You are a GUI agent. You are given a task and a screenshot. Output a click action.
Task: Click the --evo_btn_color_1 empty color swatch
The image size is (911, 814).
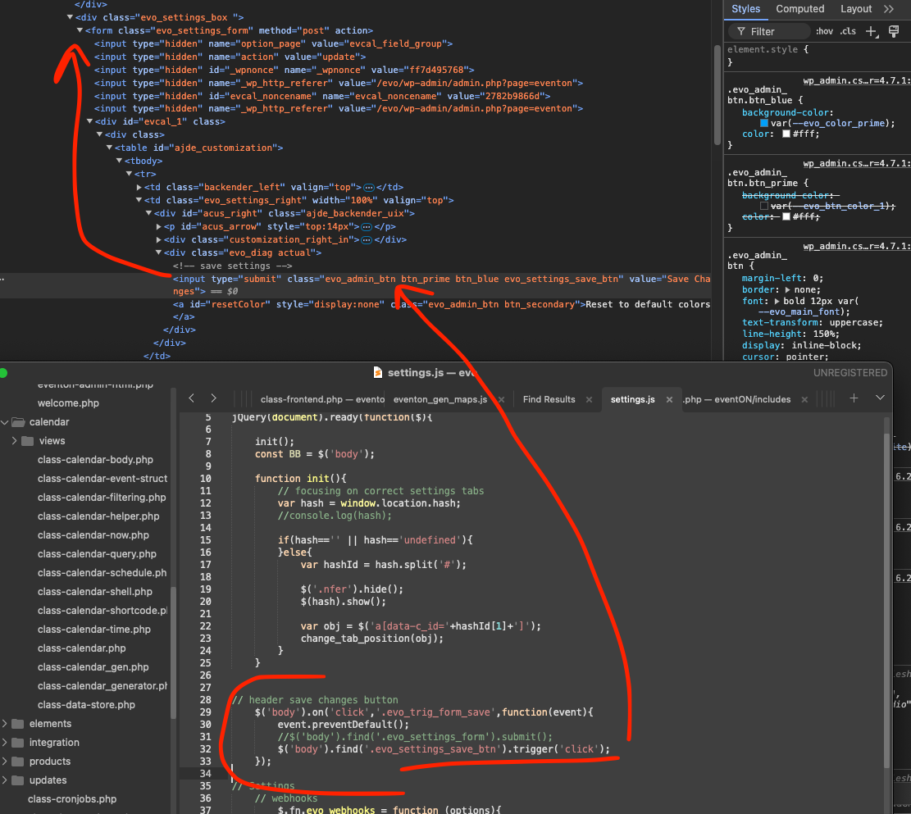pos(764,207)
